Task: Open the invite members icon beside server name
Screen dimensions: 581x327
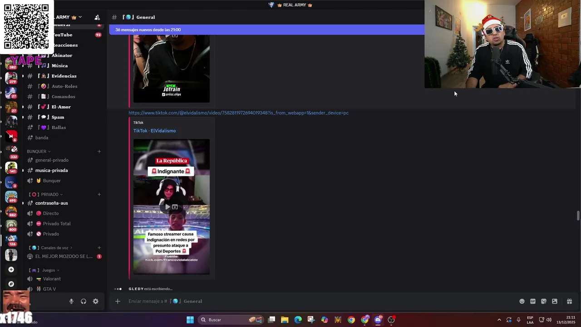Action: tap(97, 17)
